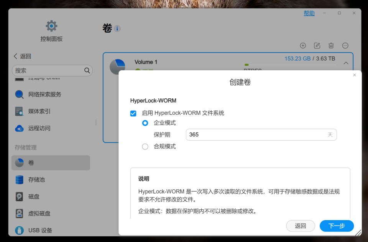Click the add volume plus icon
This screenshot has height=242, width=368.
(303, 46)
